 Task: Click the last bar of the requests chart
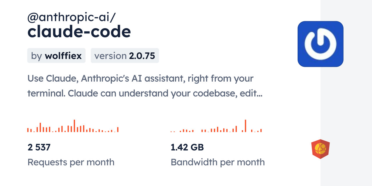pyautogui.click(x=118, y=130)
